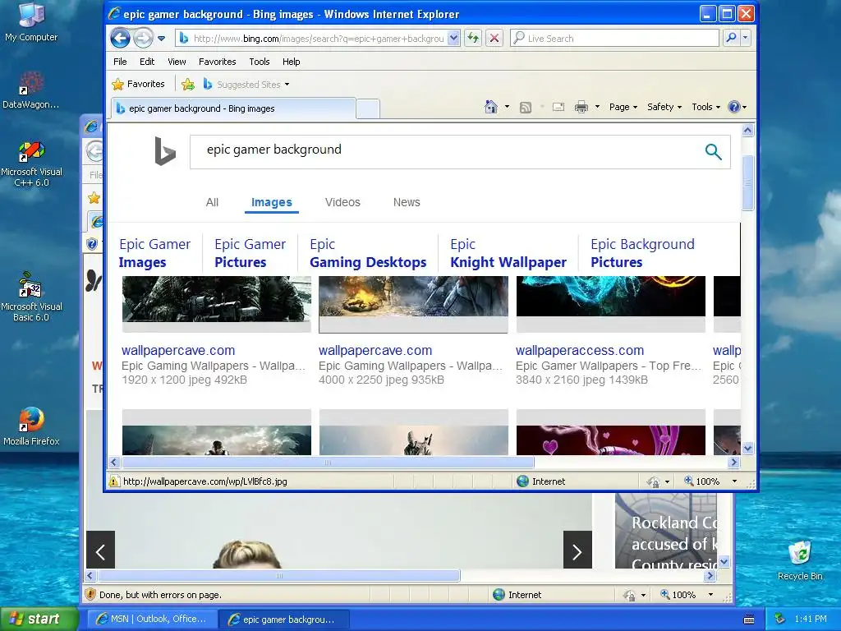Open the Favorites menu
This screenshot has height=631, width=841.
pos(217,62)
